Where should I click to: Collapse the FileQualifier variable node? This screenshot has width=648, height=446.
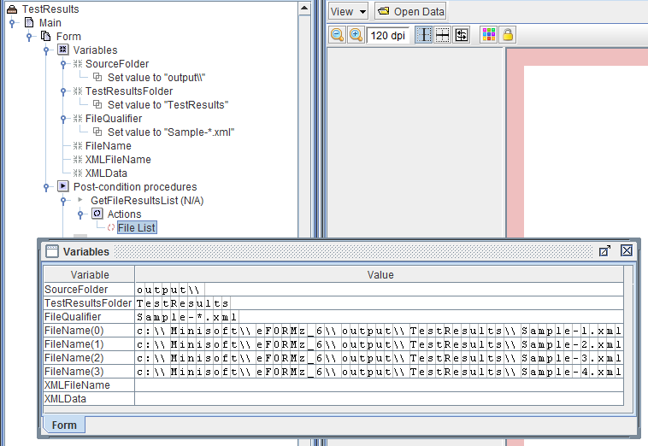[63, 119]
